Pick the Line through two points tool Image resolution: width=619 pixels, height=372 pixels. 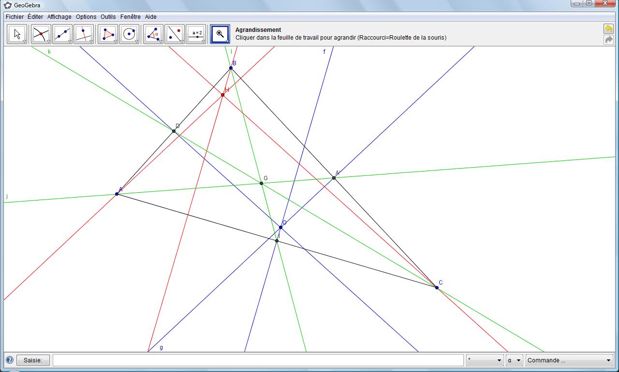[x=63, y=34]
